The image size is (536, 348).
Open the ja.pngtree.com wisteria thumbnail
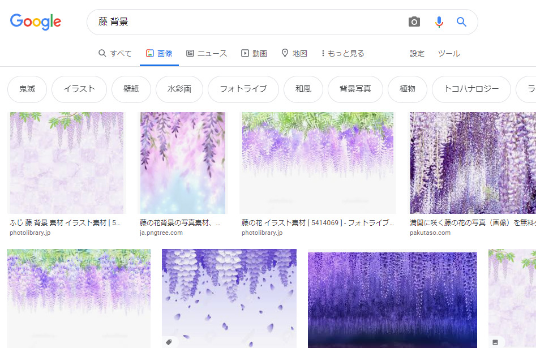click(183, 162)
